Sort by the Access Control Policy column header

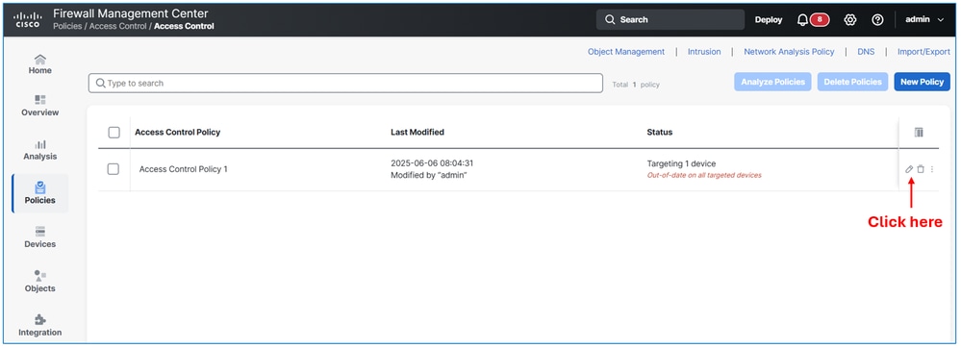coord(178,133)
